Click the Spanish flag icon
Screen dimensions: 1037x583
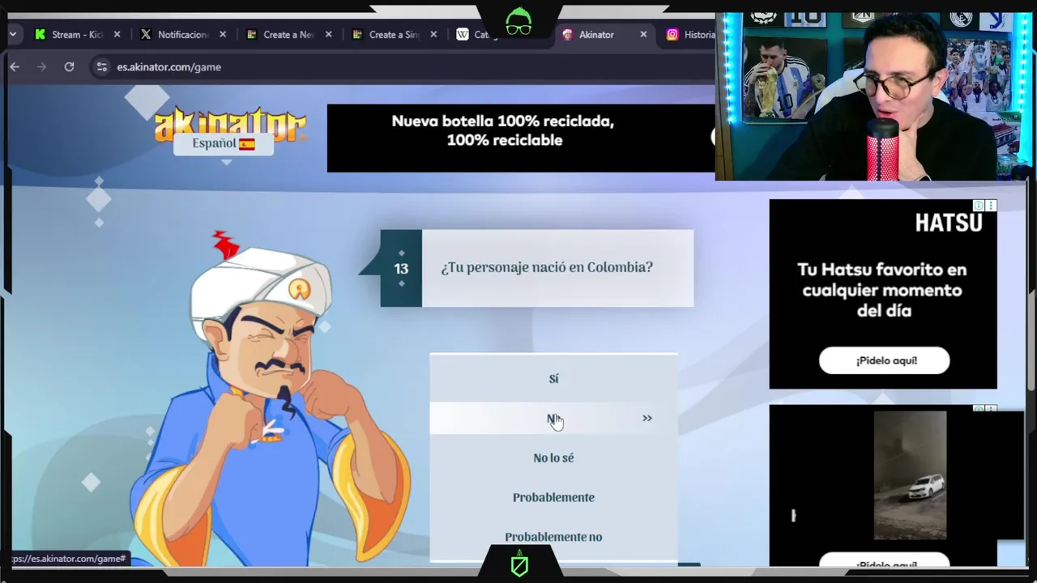(247, 144)
